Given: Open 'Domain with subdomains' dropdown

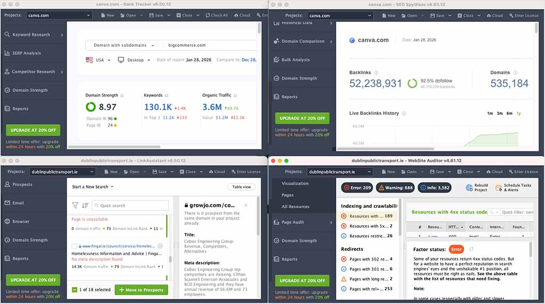Looking at the screenshot, I should point(123,46).
